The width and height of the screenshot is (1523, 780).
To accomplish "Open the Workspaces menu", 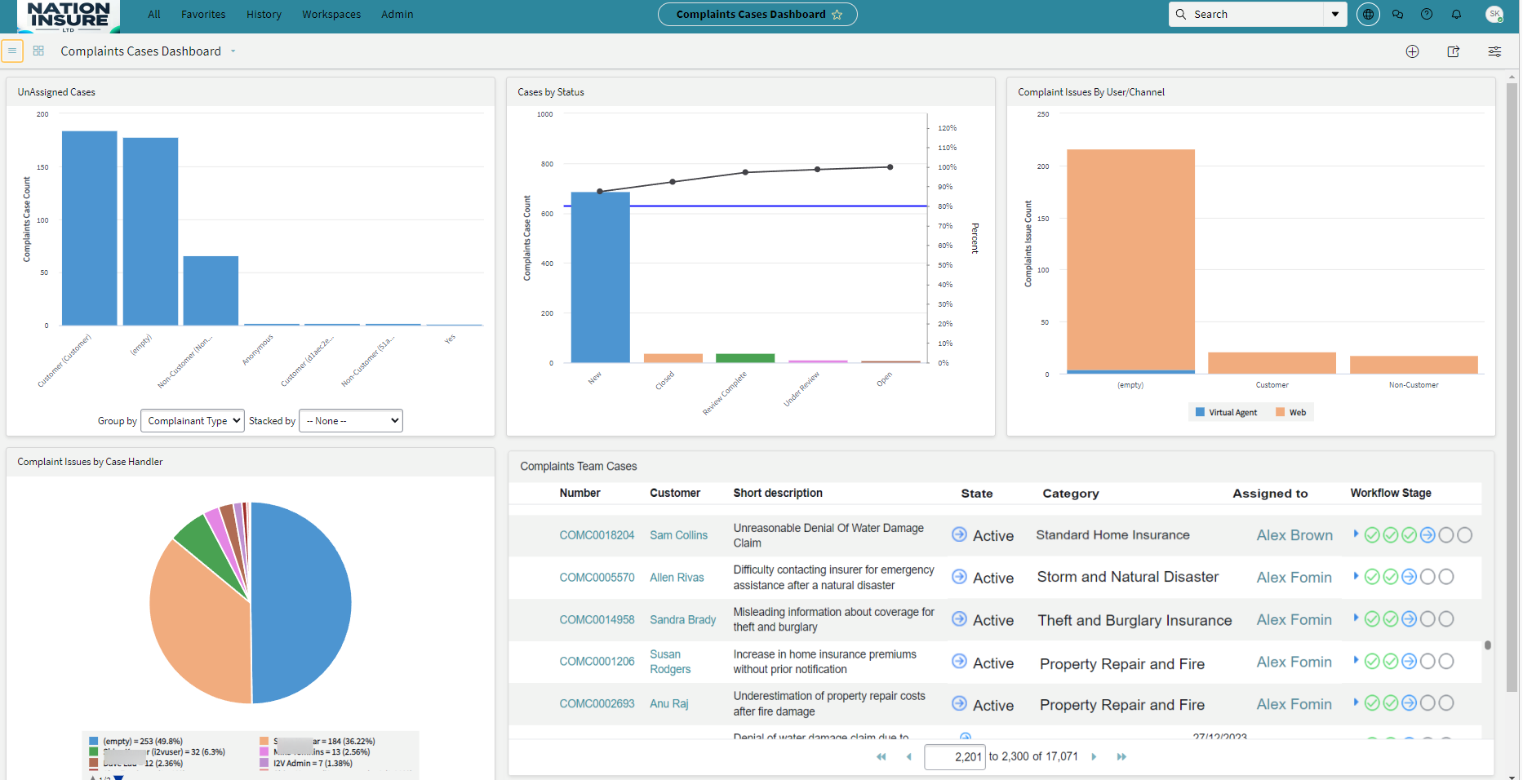I will point(331,14).
